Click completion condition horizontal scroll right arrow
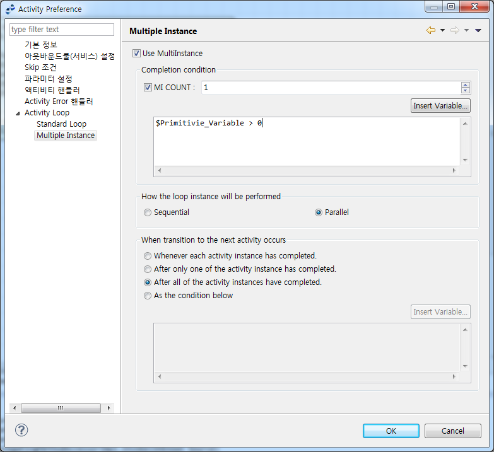494x452 pixels. (454, 171)
